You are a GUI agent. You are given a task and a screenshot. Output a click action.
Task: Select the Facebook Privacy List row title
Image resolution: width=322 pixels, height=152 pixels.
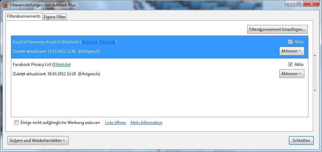tap(32, 65)
